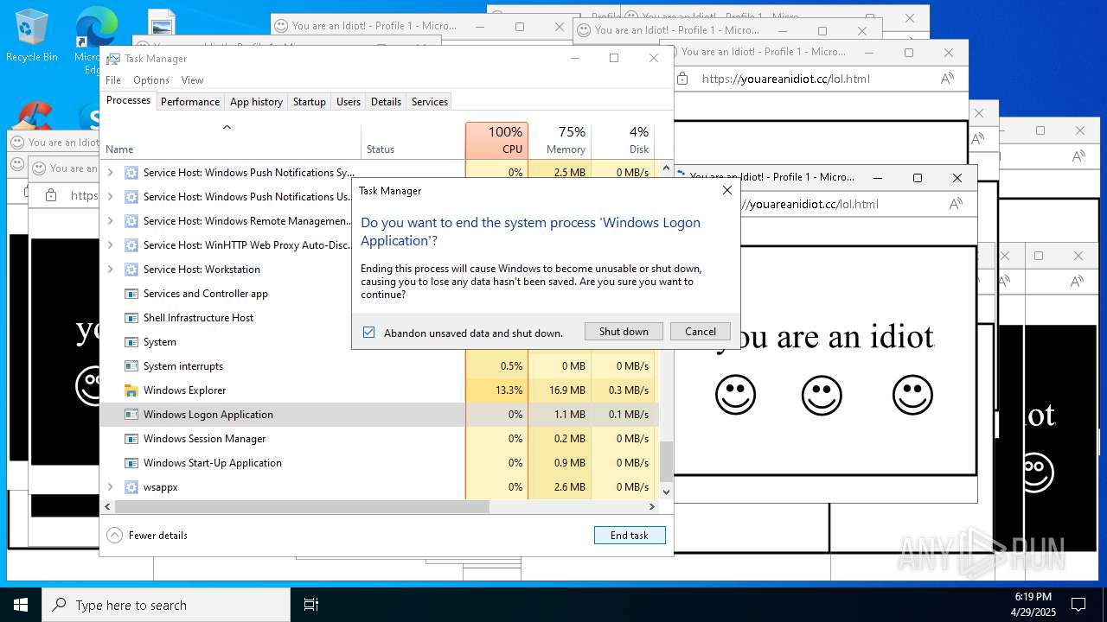Collapse the column header sort arrow
This screenshot has height=622, width=1107.
(x=227, y=127)
